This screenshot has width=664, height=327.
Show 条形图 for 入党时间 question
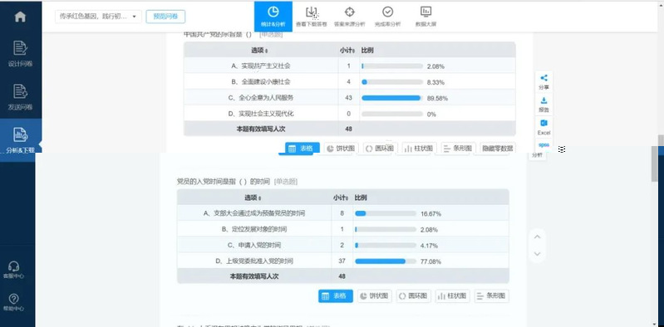(x=492, y=295)
